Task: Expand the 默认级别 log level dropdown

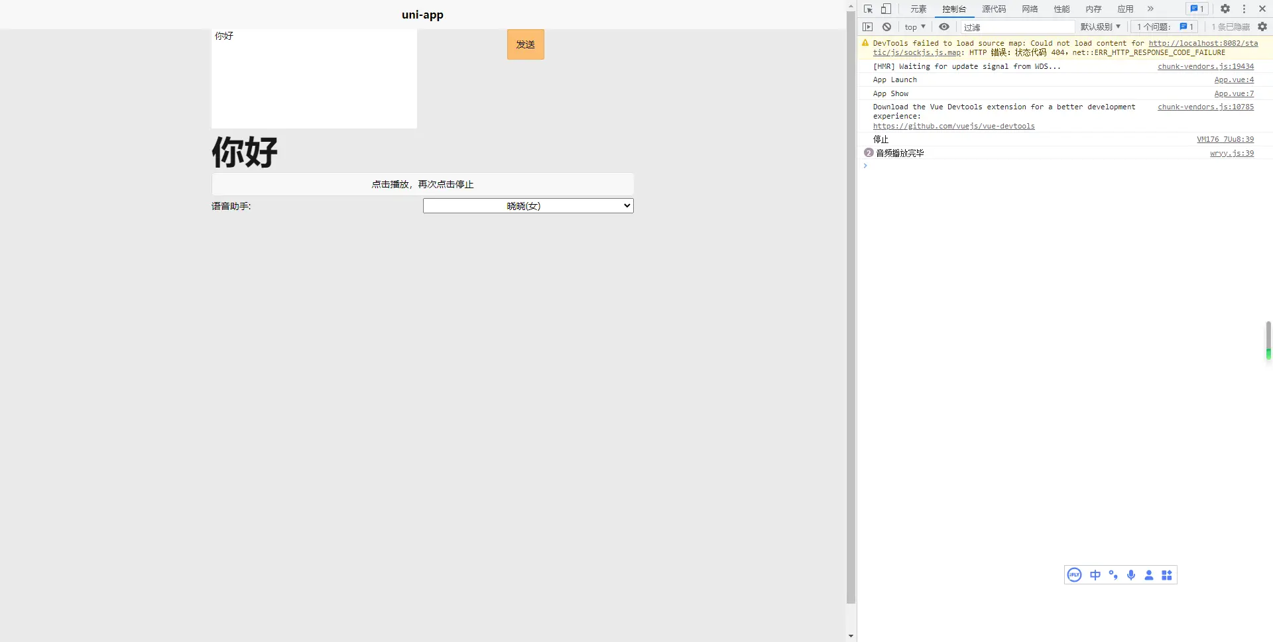Action: tap(1100, 27)
